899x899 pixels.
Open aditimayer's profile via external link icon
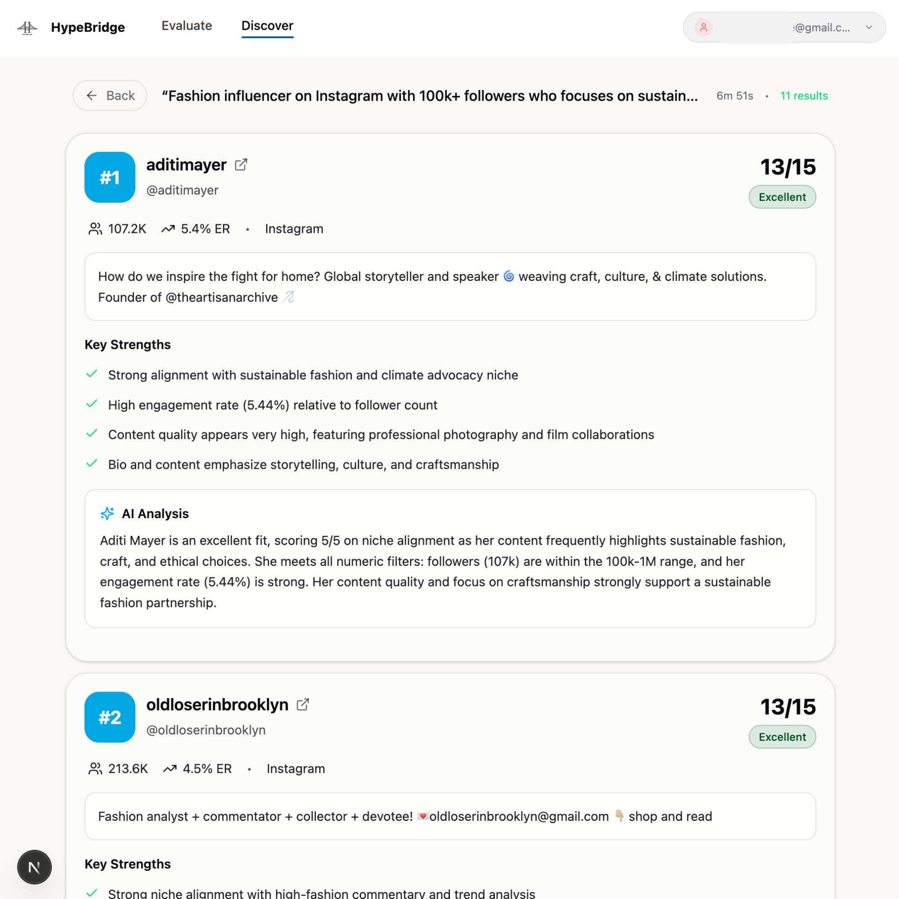pos(241,165)
